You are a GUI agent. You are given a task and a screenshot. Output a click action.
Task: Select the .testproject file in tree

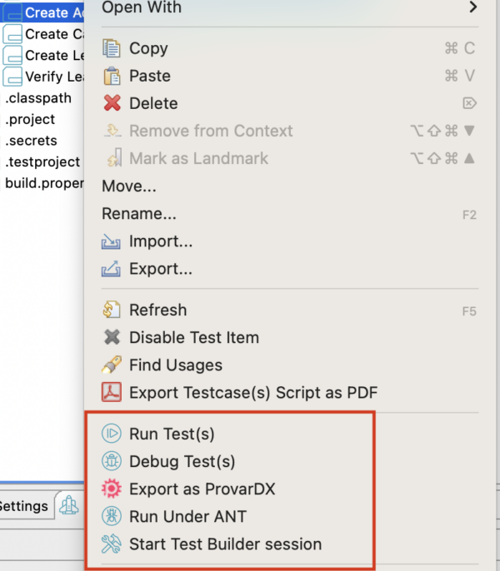tap(42, 161)
